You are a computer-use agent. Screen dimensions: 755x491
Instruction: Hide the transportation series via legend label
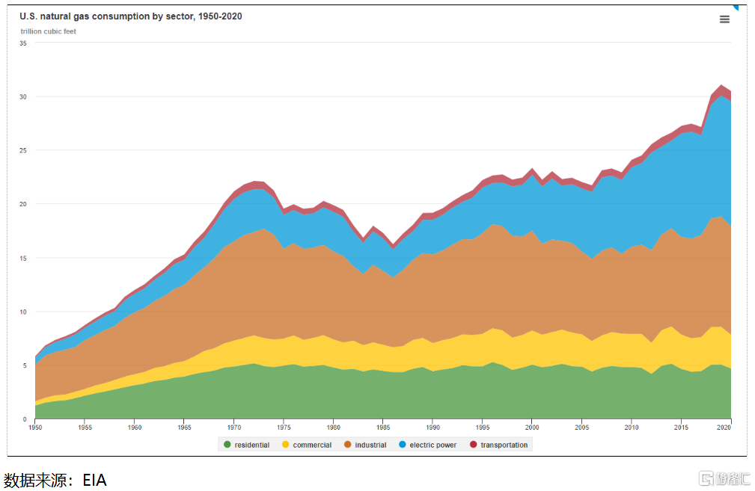coord(504,445)
